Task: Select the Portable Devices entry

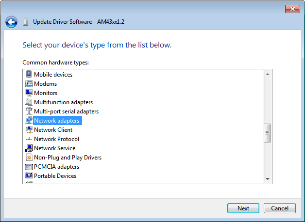Action: tap(55, 176)
